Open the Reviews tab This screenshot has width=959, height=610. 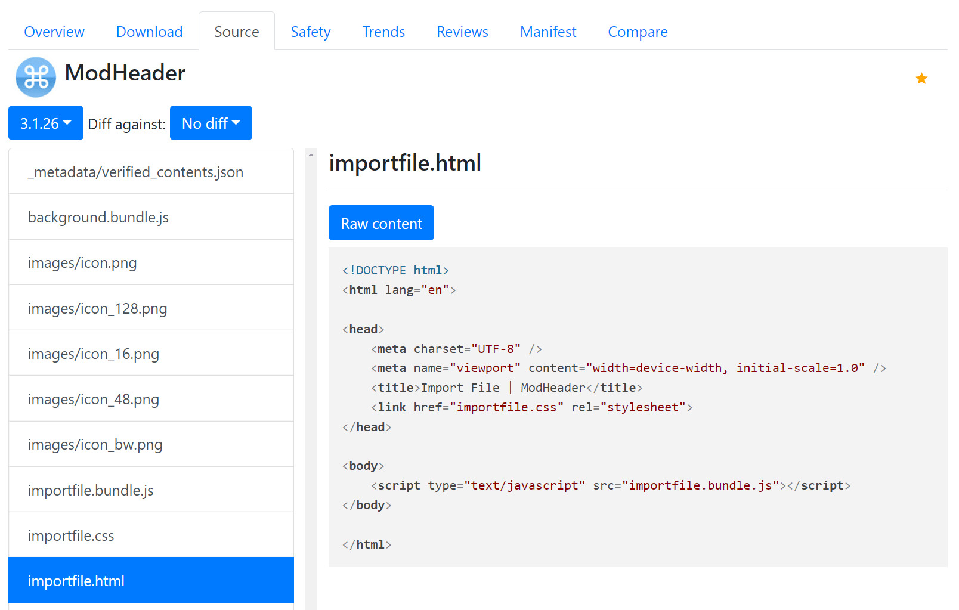click(462, 32)
